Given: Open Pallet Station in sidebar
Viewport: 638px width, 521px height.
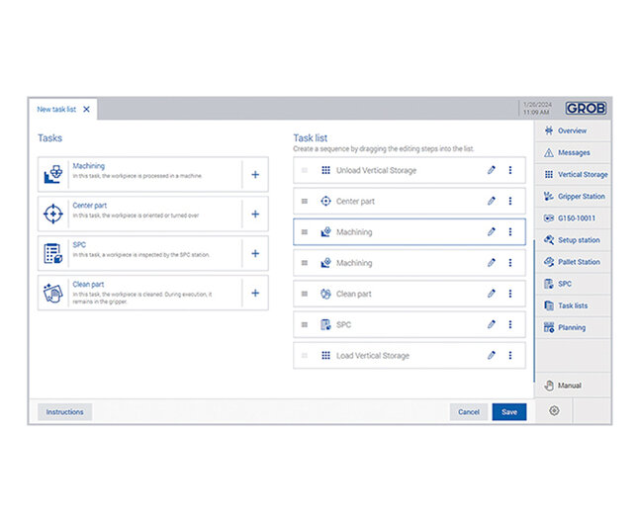Looking at the screenshot, I should coord(573,262).
